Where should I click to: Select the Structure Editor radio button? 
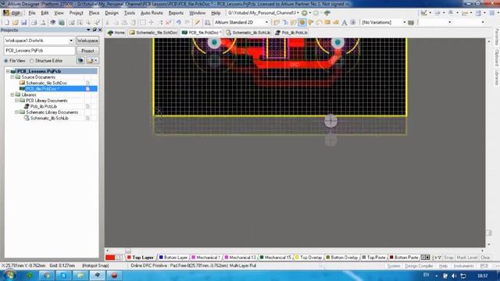(x=31, y=61)
